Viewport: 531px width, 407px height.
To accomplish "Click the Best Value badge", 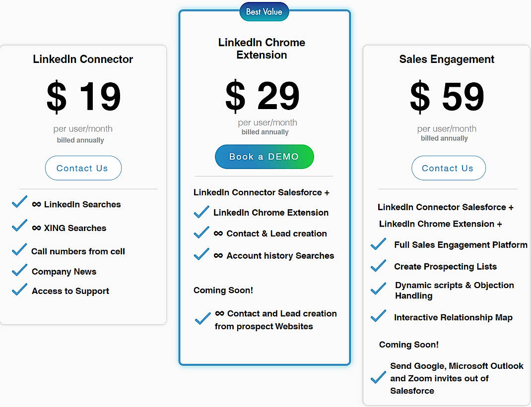I will [264, 11].
